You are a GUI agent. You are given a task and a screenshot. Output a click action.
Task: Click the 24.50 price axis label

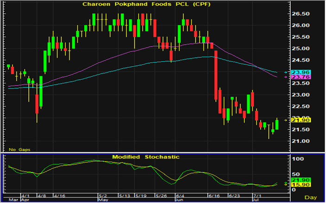pyautogui.click(x=300, y=60)
